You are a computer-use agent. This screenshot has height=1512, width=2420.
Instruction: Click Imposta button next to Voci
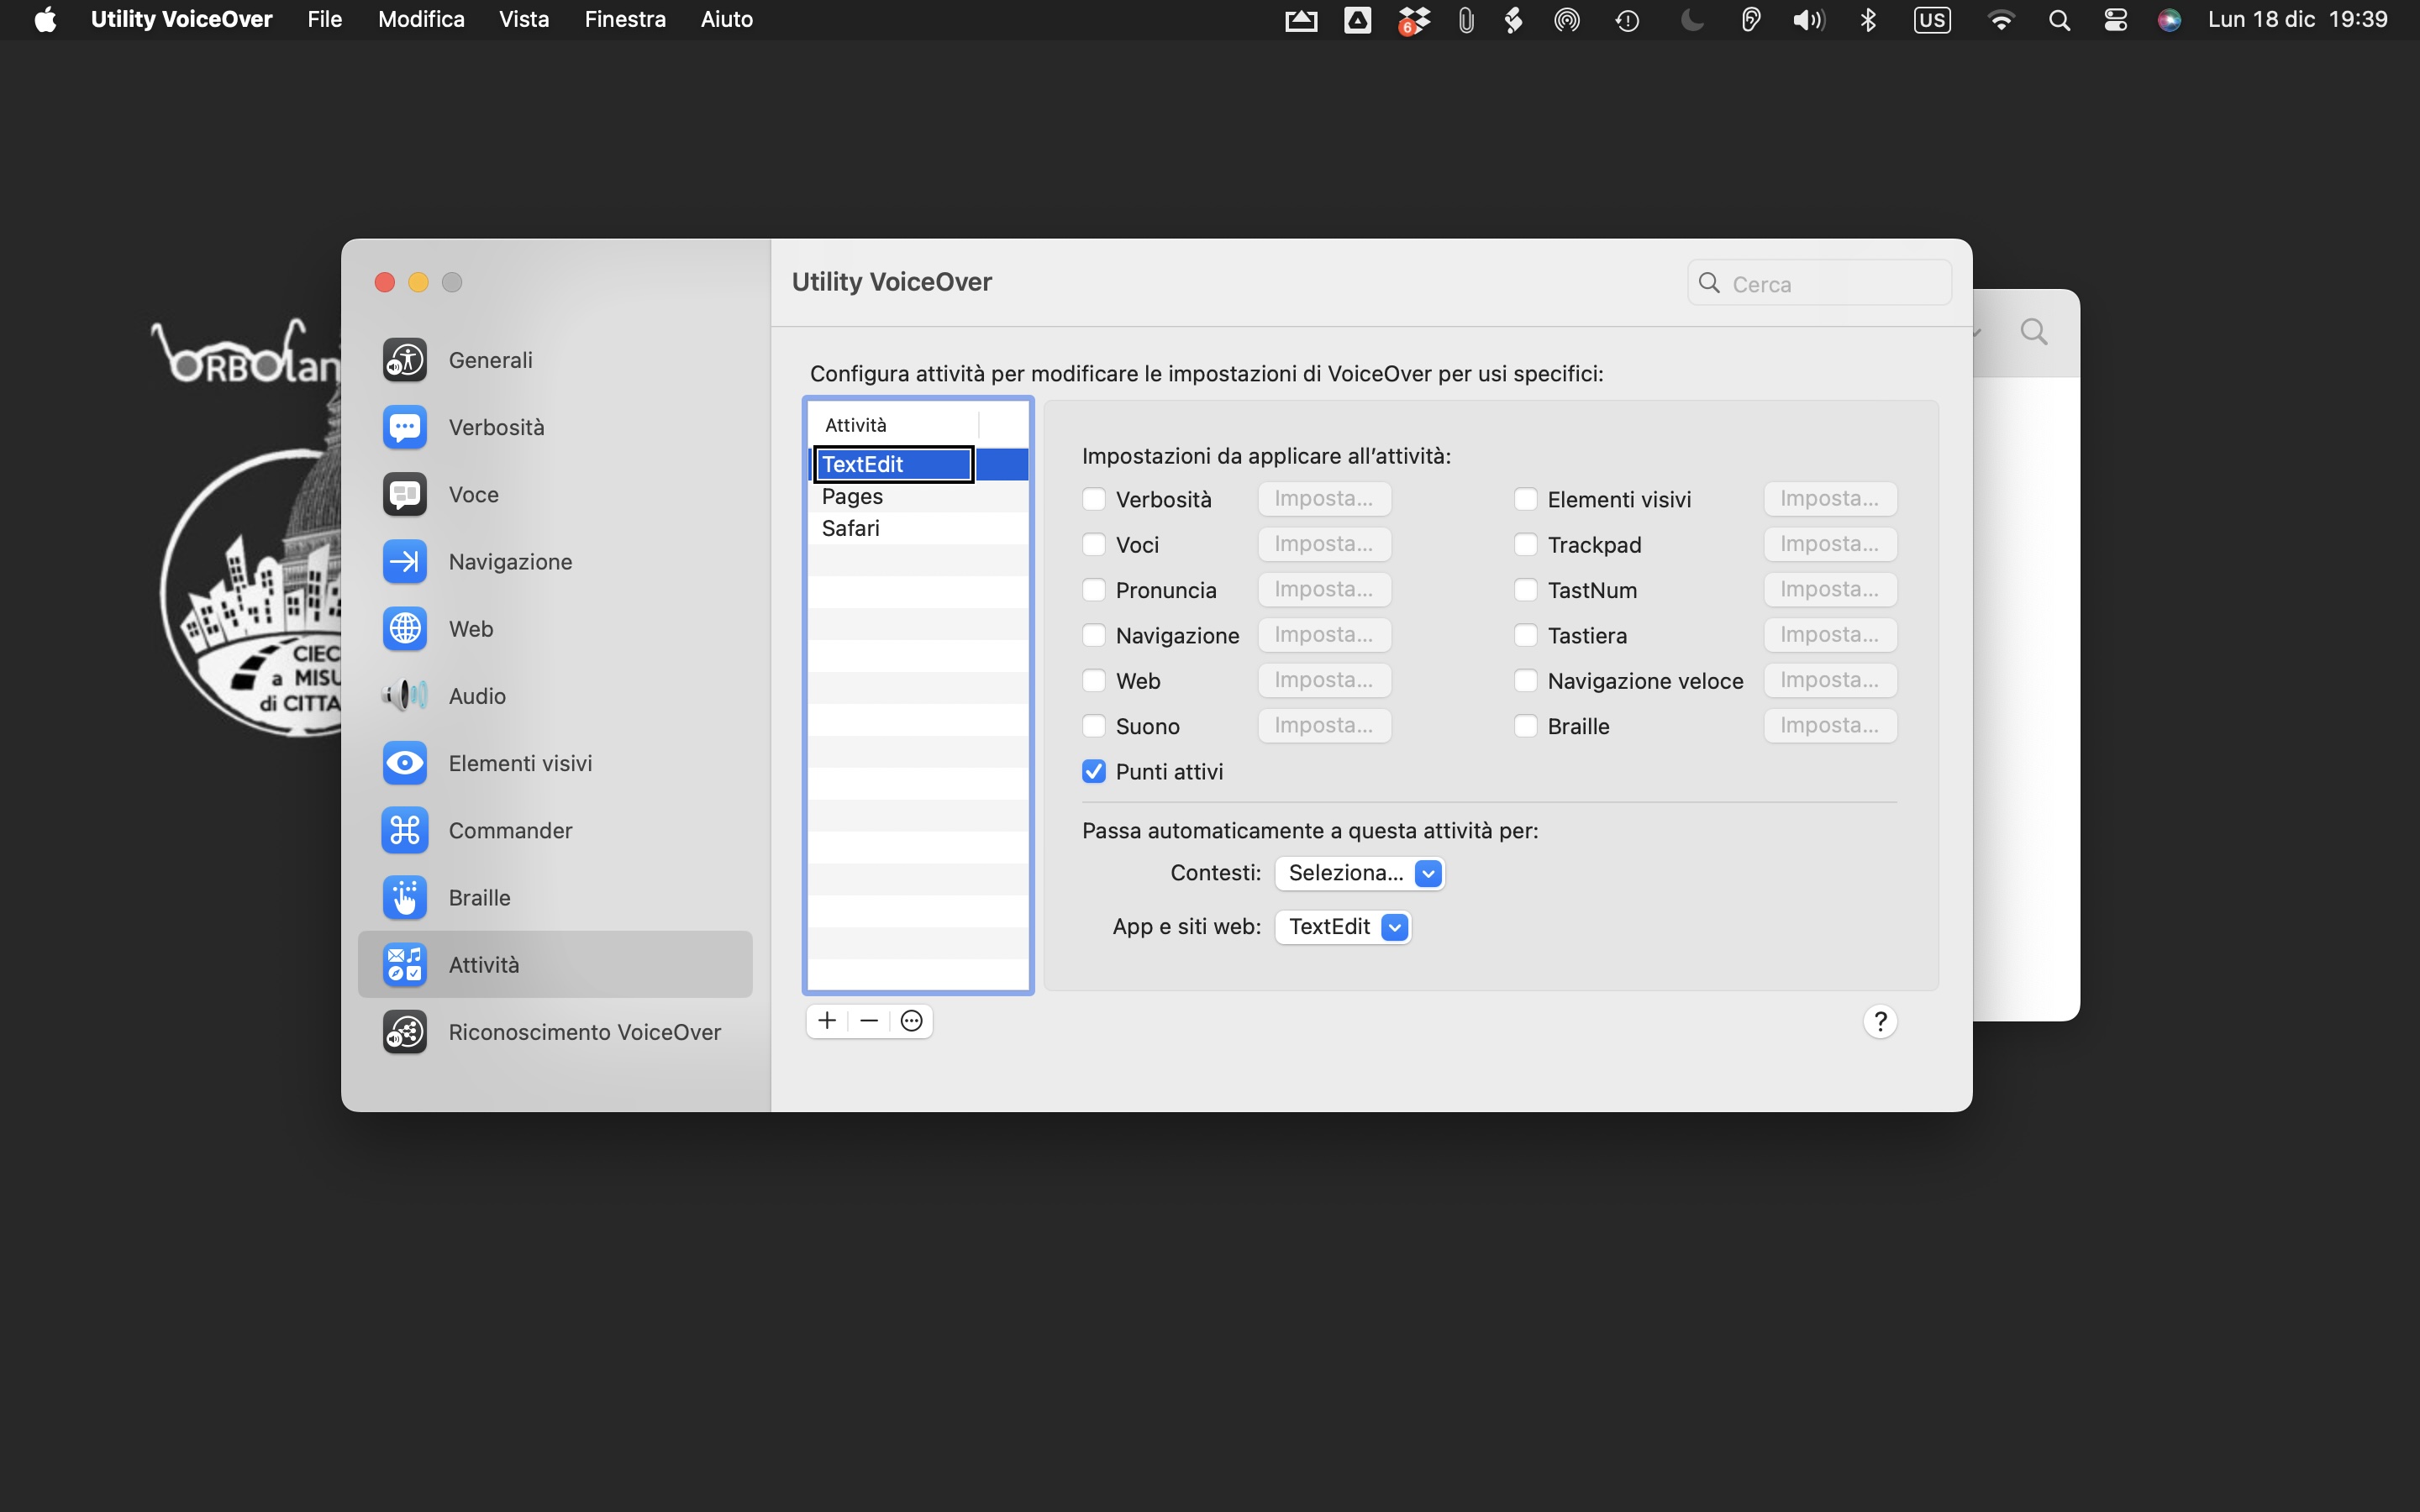tap(1324, 544)
